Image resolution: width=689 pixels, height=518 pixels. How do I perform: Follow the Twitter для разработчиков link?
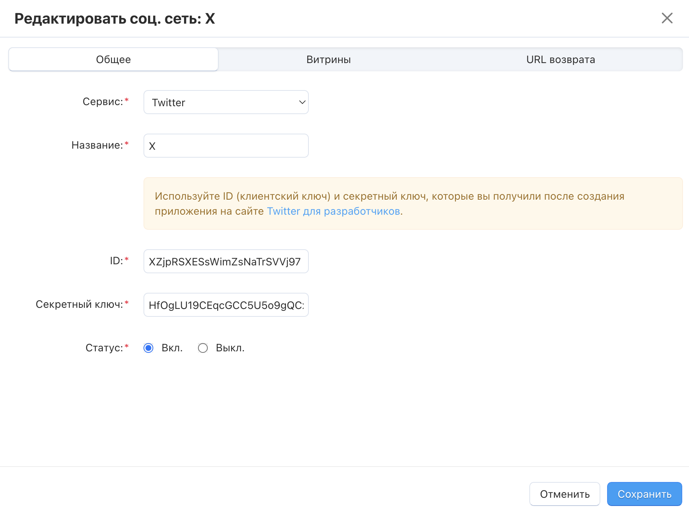pyautogui.click(x=333, y=211)
